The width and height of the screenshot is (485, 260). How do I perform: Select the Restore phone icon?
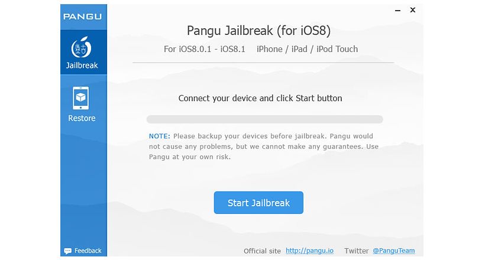pos(80,98)
